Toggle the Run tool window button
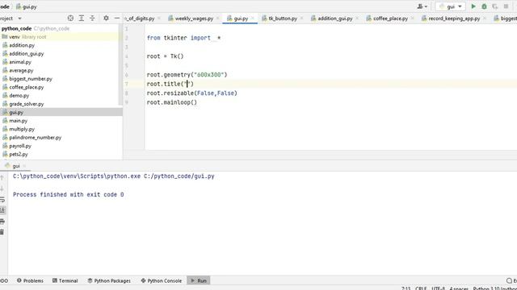 tap(199, 280)
